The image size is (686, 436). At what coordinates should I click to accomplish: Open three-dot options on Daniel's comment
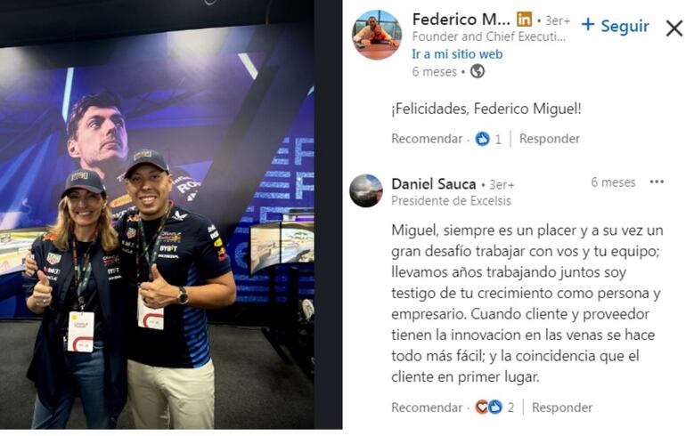pyautogui.click(x=657, y=182)
